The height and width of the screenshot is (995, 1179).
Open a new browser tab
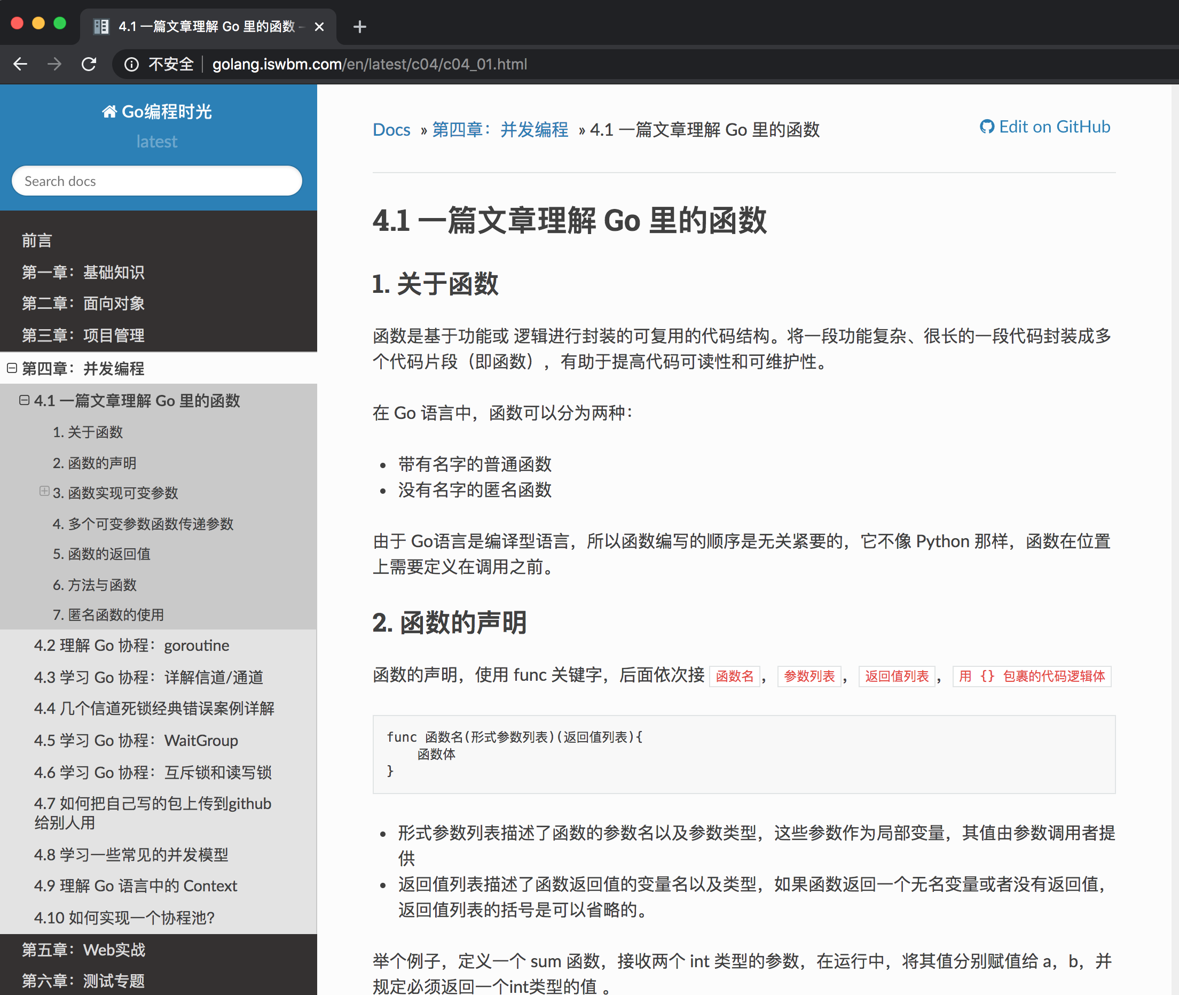tap(359, 27)
